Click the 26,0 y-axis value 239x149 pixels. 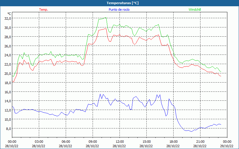pos(8,46)
